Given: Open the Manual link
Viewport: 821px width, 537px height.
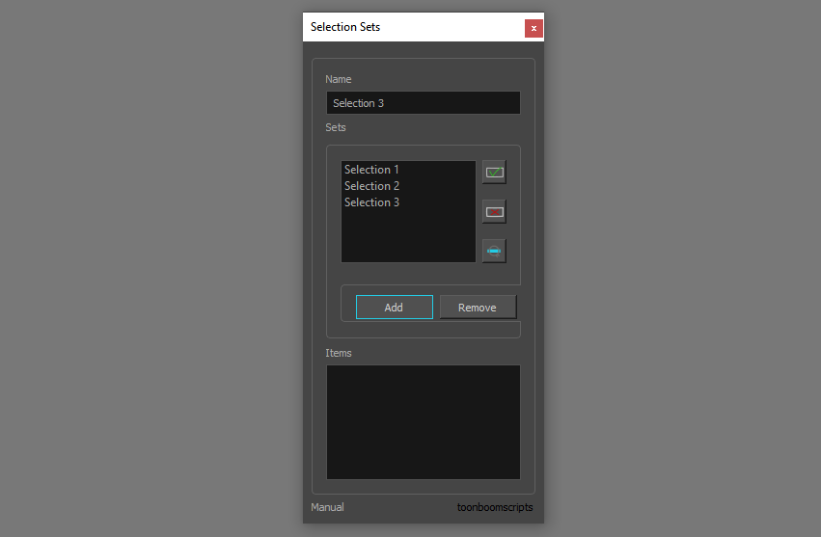Looking at the screenshot, I should pyautogui.click(x=327, y=507).
